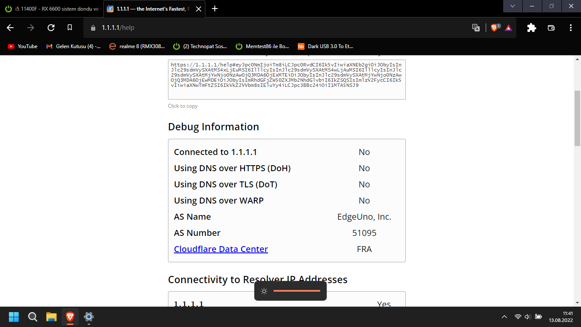Click the "Click to copy" caption
The height and width of the screenshot is (327, 581).
click(x=183, y=106)
